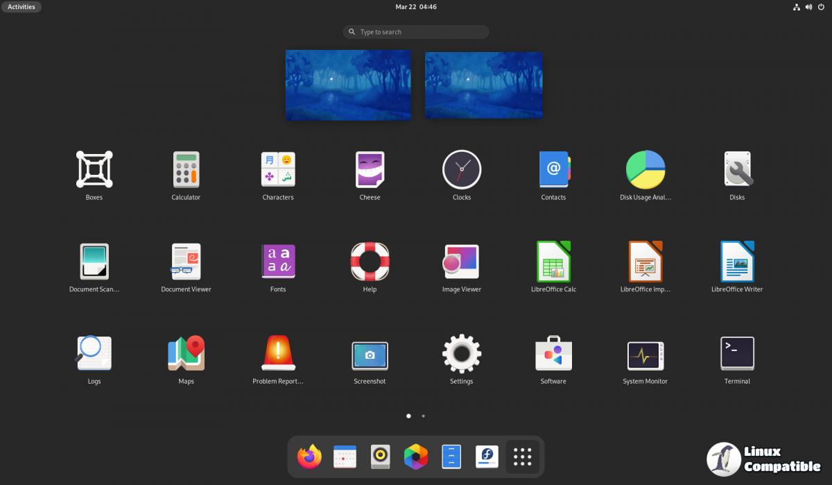
Task: Open the Disks utility
Action: point(738,169)
